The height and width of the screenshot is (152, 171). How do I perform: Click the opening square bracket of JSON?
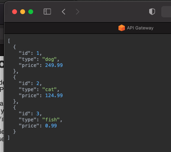(9, 41)
